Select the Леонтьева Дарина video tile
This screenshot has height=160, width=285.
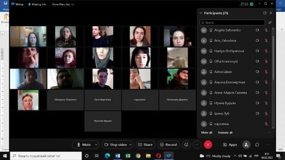177,100
